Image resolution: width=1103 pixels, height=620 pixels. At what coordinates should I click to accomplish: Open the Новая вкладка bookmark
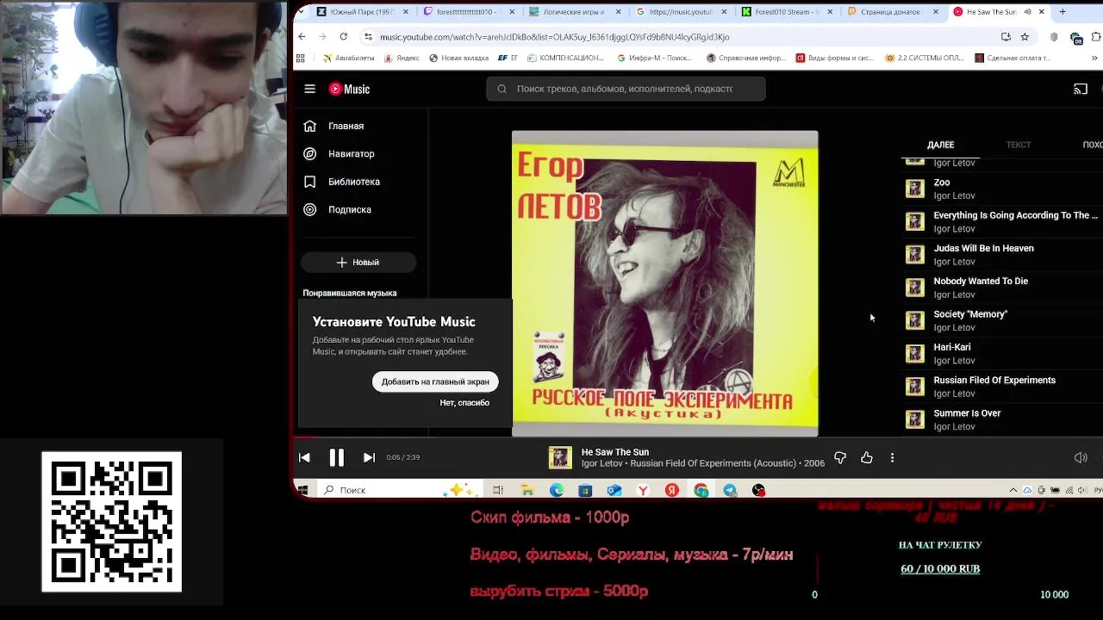(x=458, y=58)
